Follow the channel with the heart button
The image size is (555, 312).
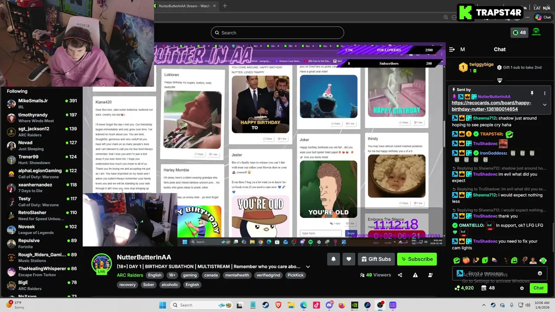[x=349, y=259]
